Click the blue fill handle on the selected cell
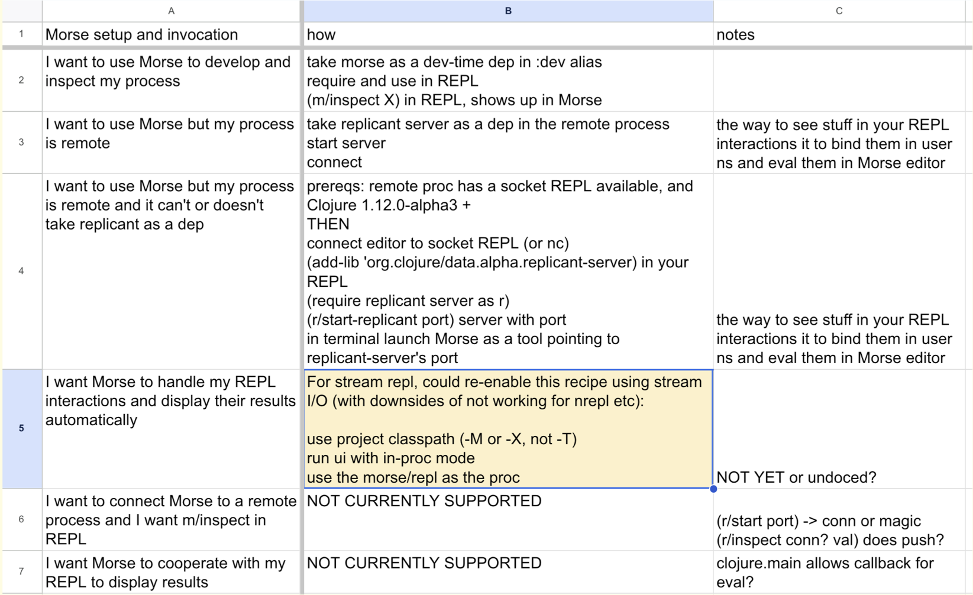973x595 pixels. coord(713,489)
